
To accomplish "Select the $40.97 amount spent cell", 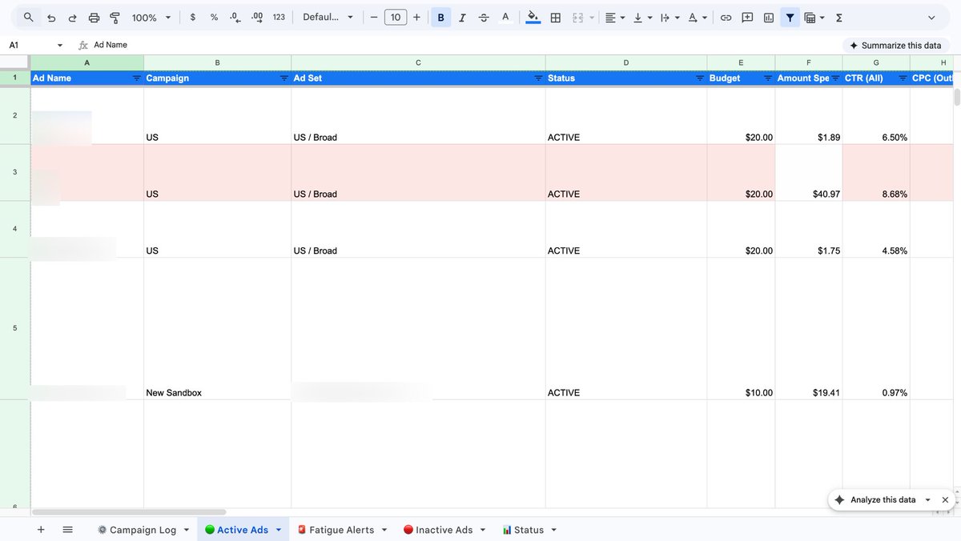I will click(x=809, y=173).
